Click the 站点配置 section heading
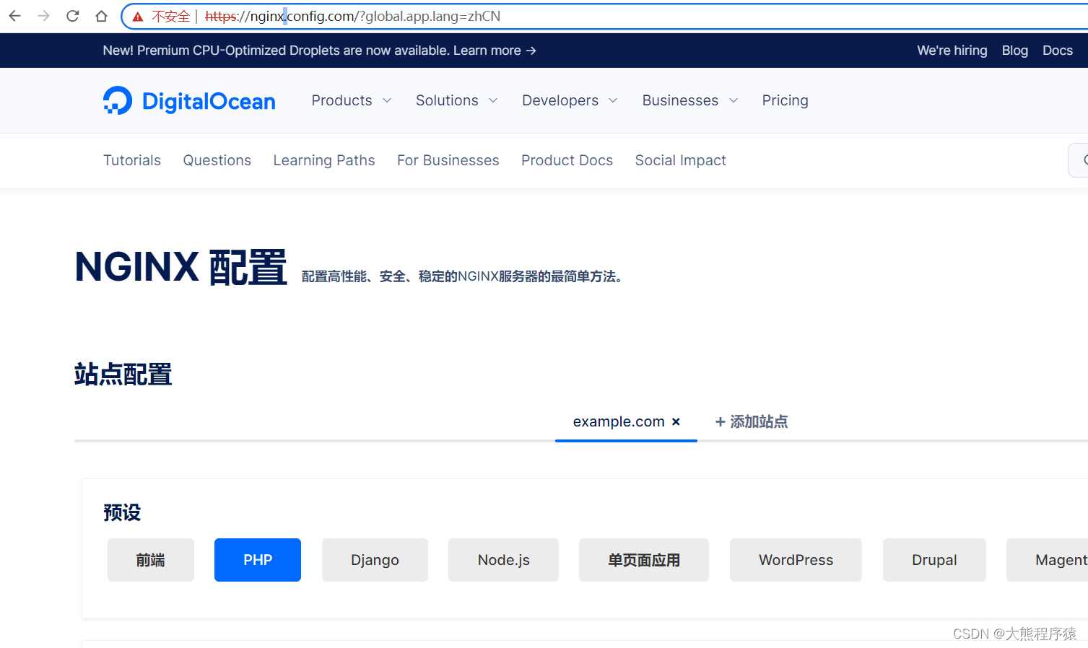Viewport: 1088px width, 648px height. [x=123, y=375]
